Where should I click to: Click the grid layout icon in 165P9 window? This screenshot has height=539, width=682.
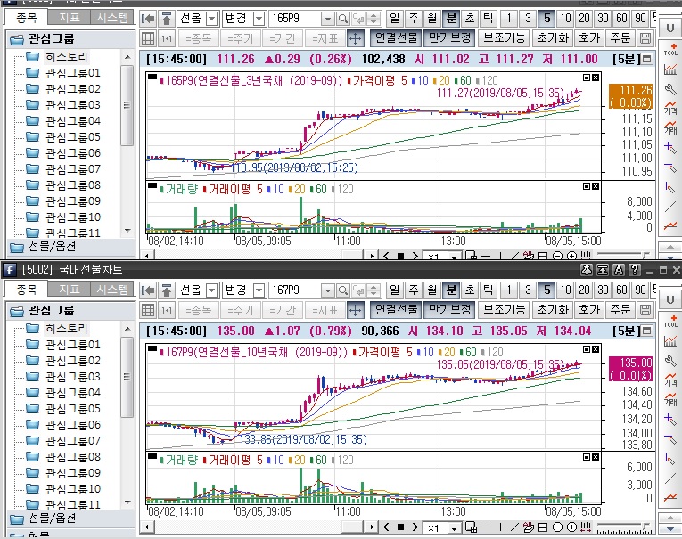pyautogui.click(x=148, y=38)
